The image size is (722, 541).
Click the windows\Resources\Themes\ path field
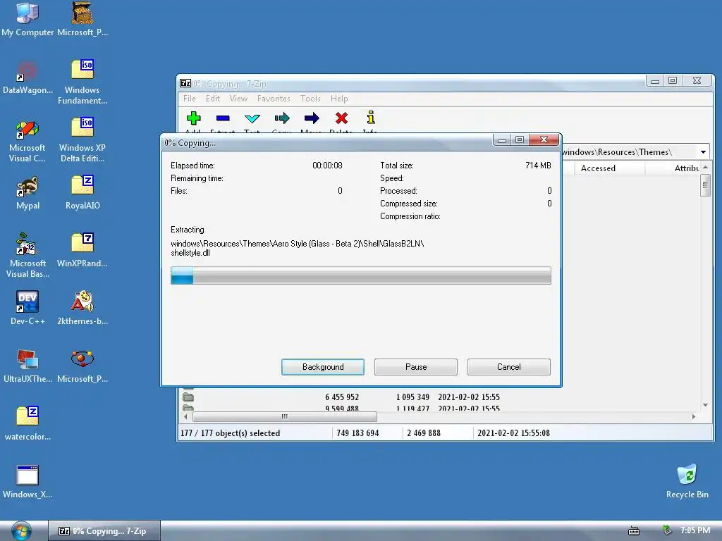tap(629, 152)
